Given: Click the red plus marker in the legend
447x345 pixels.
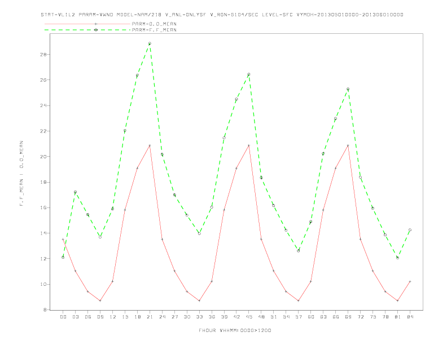Looking at the screenshot, I should tap(96, 24).
